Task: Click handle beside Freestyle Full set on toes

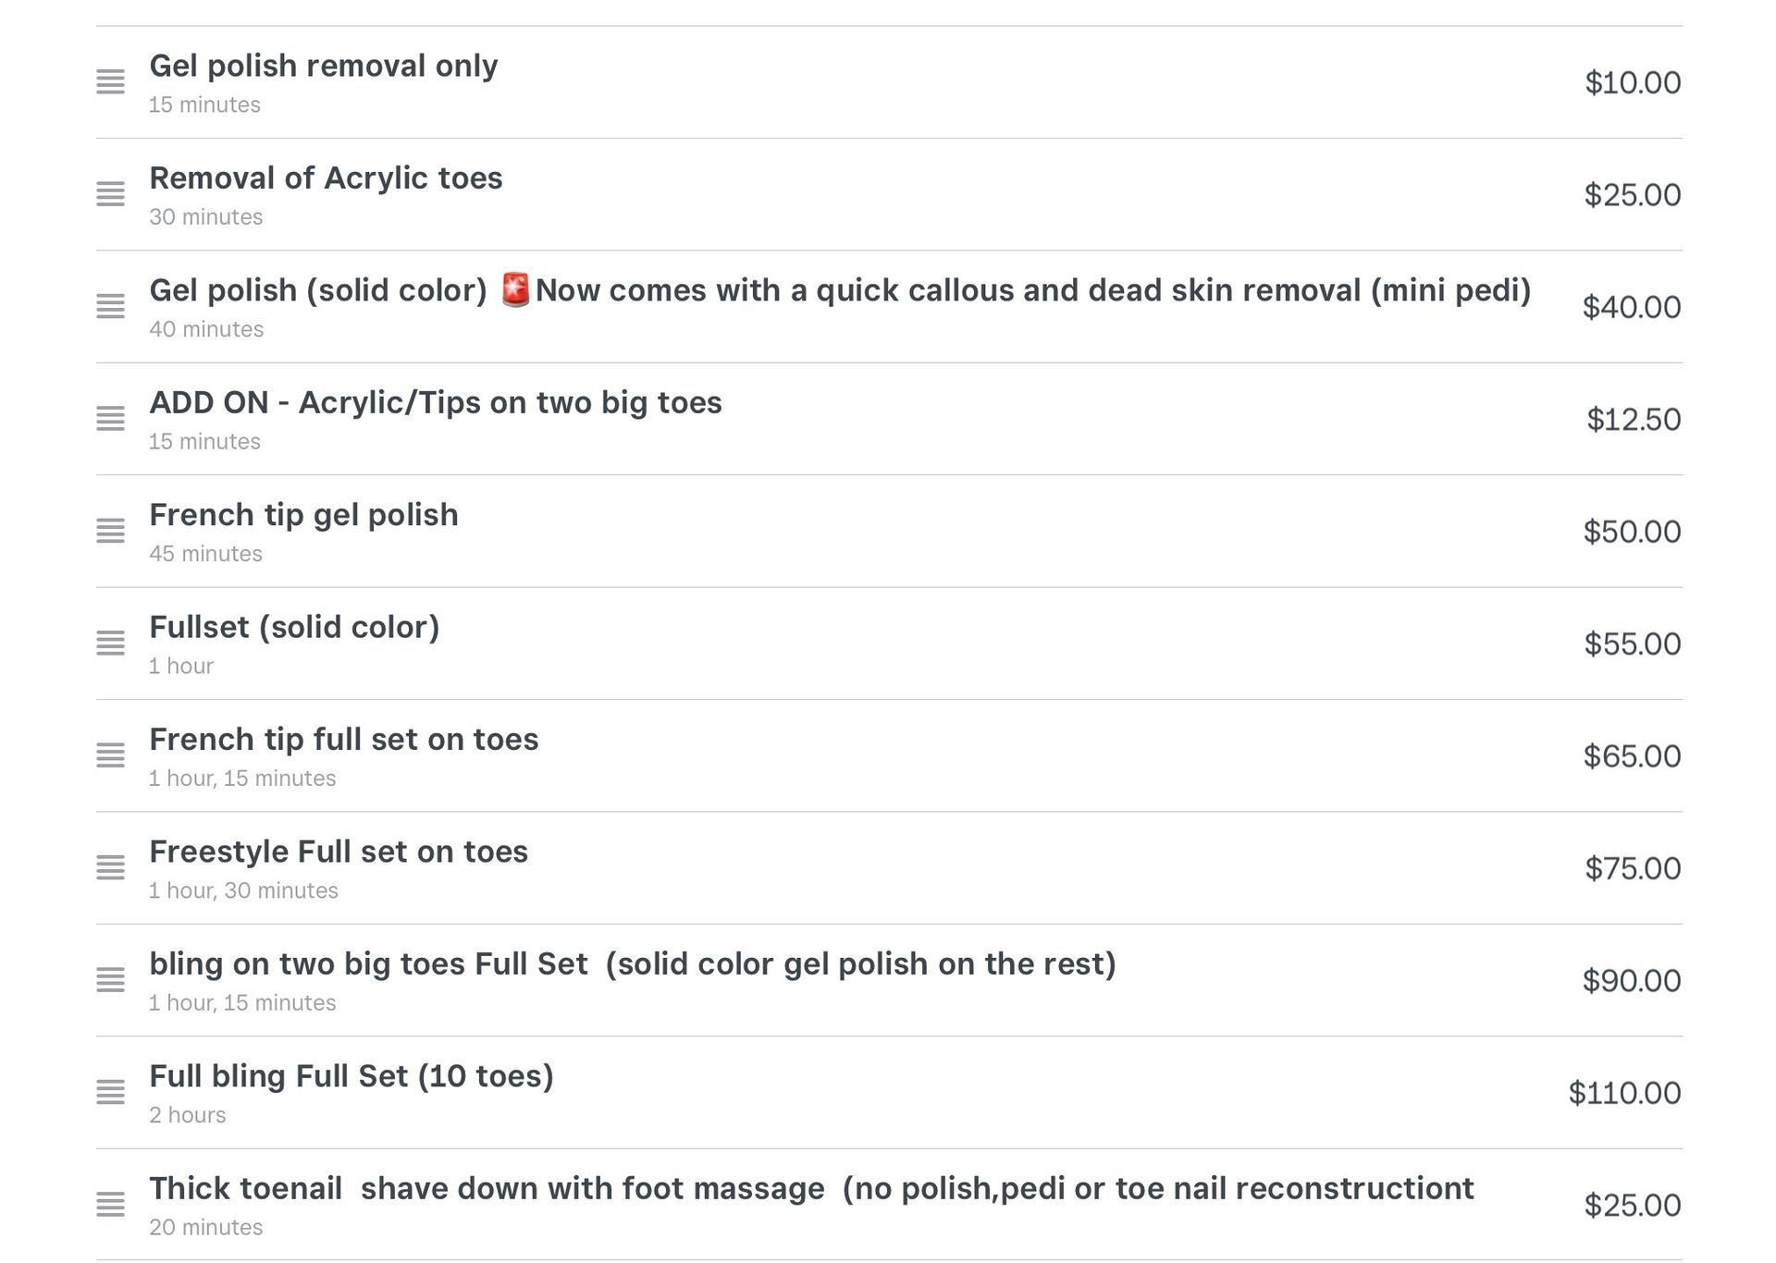Action: [x=110, y=867]
